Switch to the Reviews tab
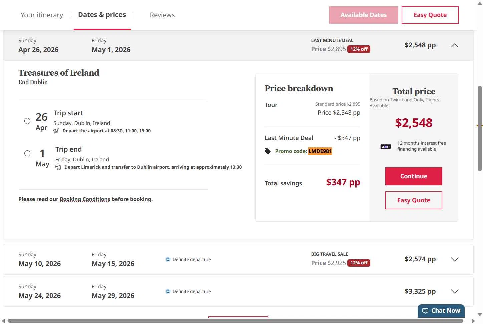The image size is (483, 324). [162, 15]
